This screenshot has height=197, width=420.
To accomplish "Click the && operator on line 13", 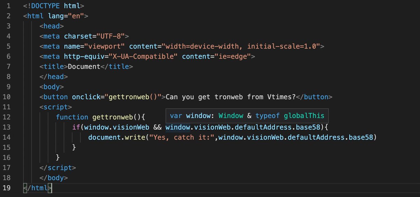I will tap(157, 127).
